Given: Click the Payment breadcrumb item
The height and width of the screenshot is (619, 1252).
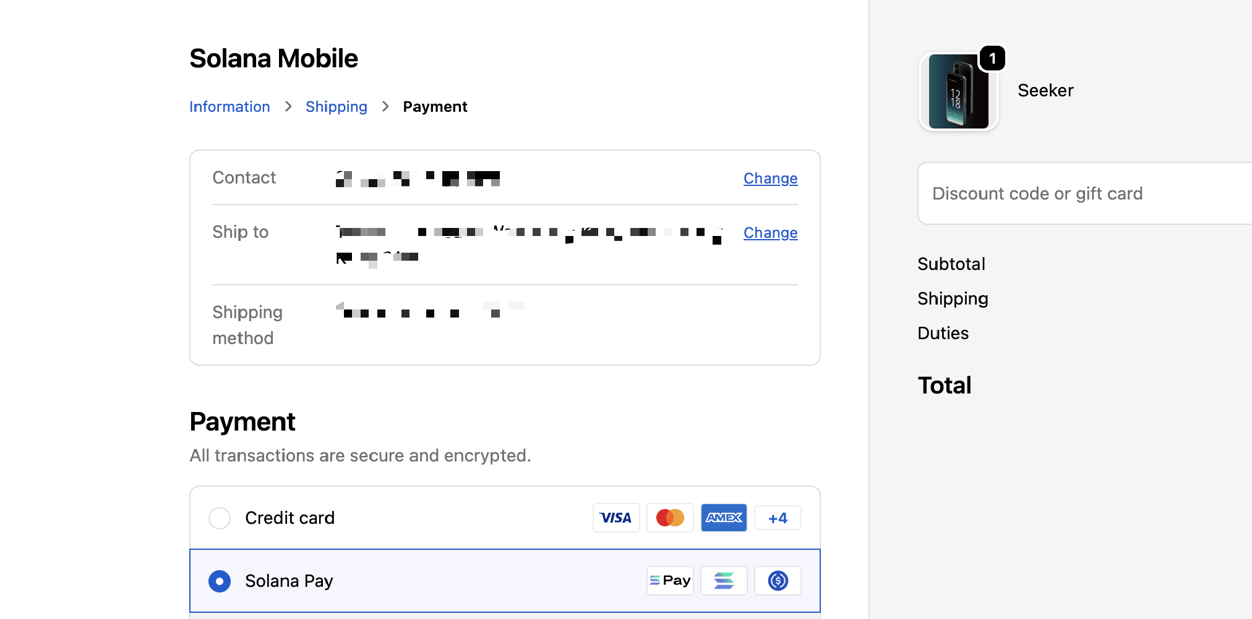Looking at the screenshot, I should (x=435, y=107).
